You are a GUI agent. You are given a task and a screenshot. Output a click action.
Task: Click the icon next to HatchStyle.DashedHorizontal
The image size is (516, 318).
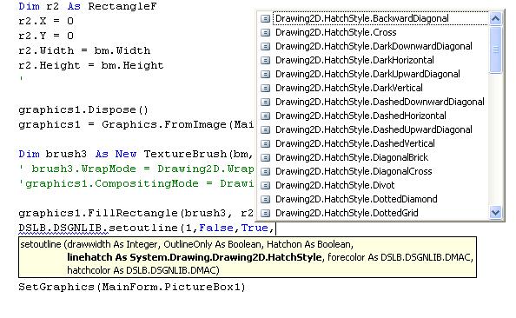[x=265, y=116]
